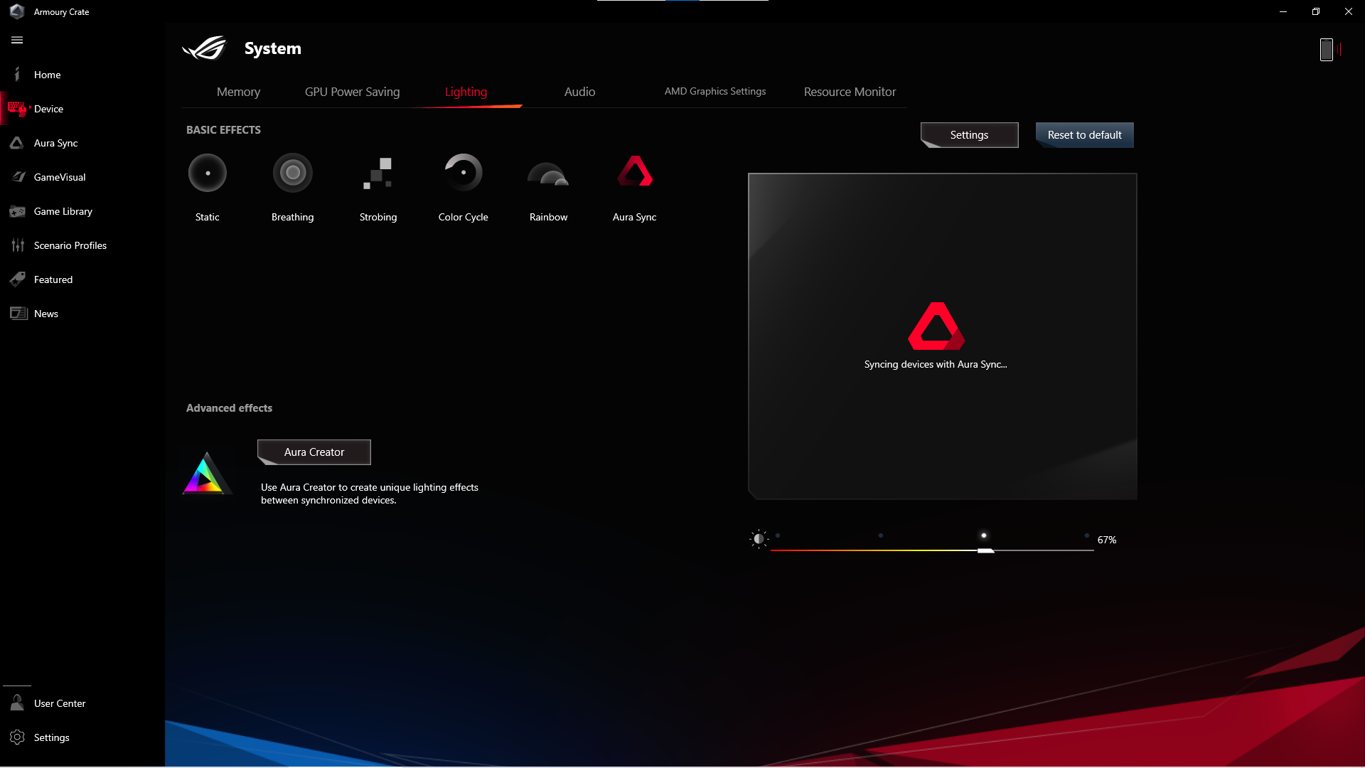Open Scenario Profiles in the sidebar
This screenshot has height=768, width=1365.
coord(70,245)
